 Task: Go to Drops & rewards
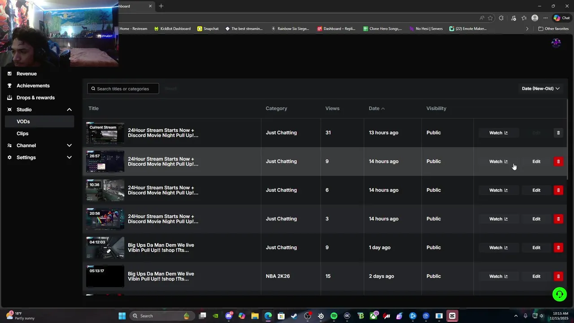click(x=35, y=97)
